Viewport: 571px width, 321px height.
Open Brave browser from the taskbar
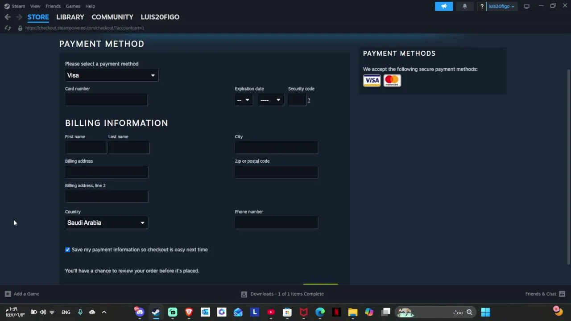tap(189, 312)
